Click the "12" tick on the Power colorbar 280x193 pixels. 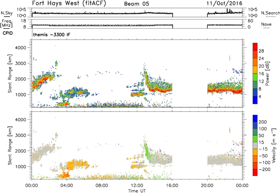click(x=261, y=82)
